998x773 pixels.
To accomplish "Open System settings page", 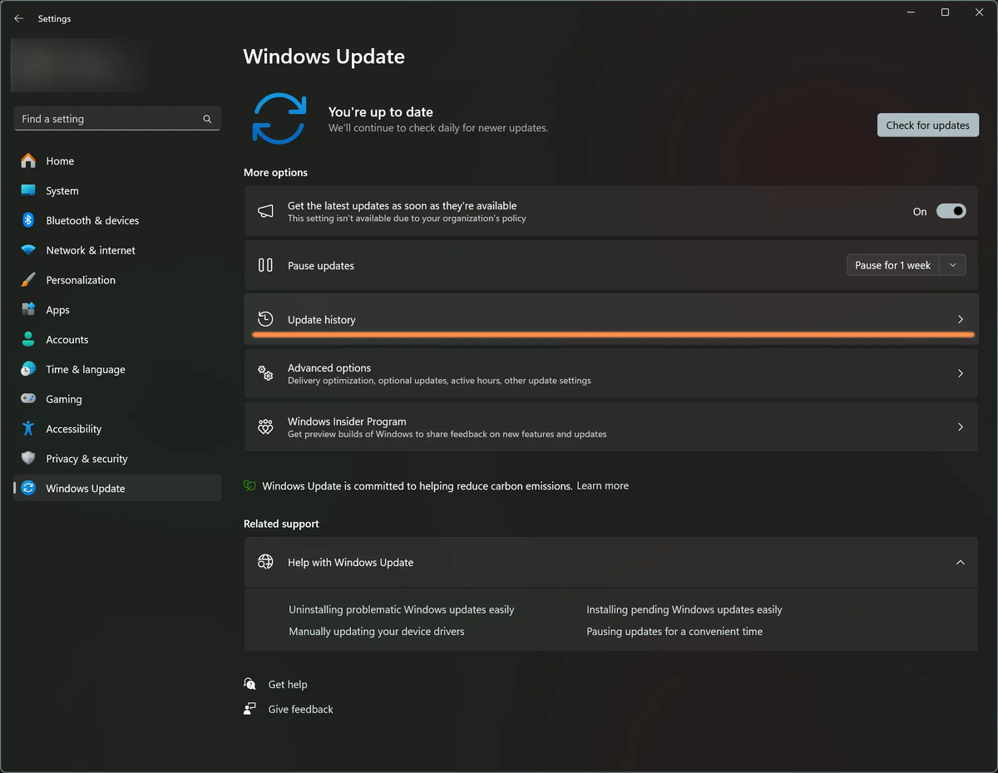I will 117,190.
